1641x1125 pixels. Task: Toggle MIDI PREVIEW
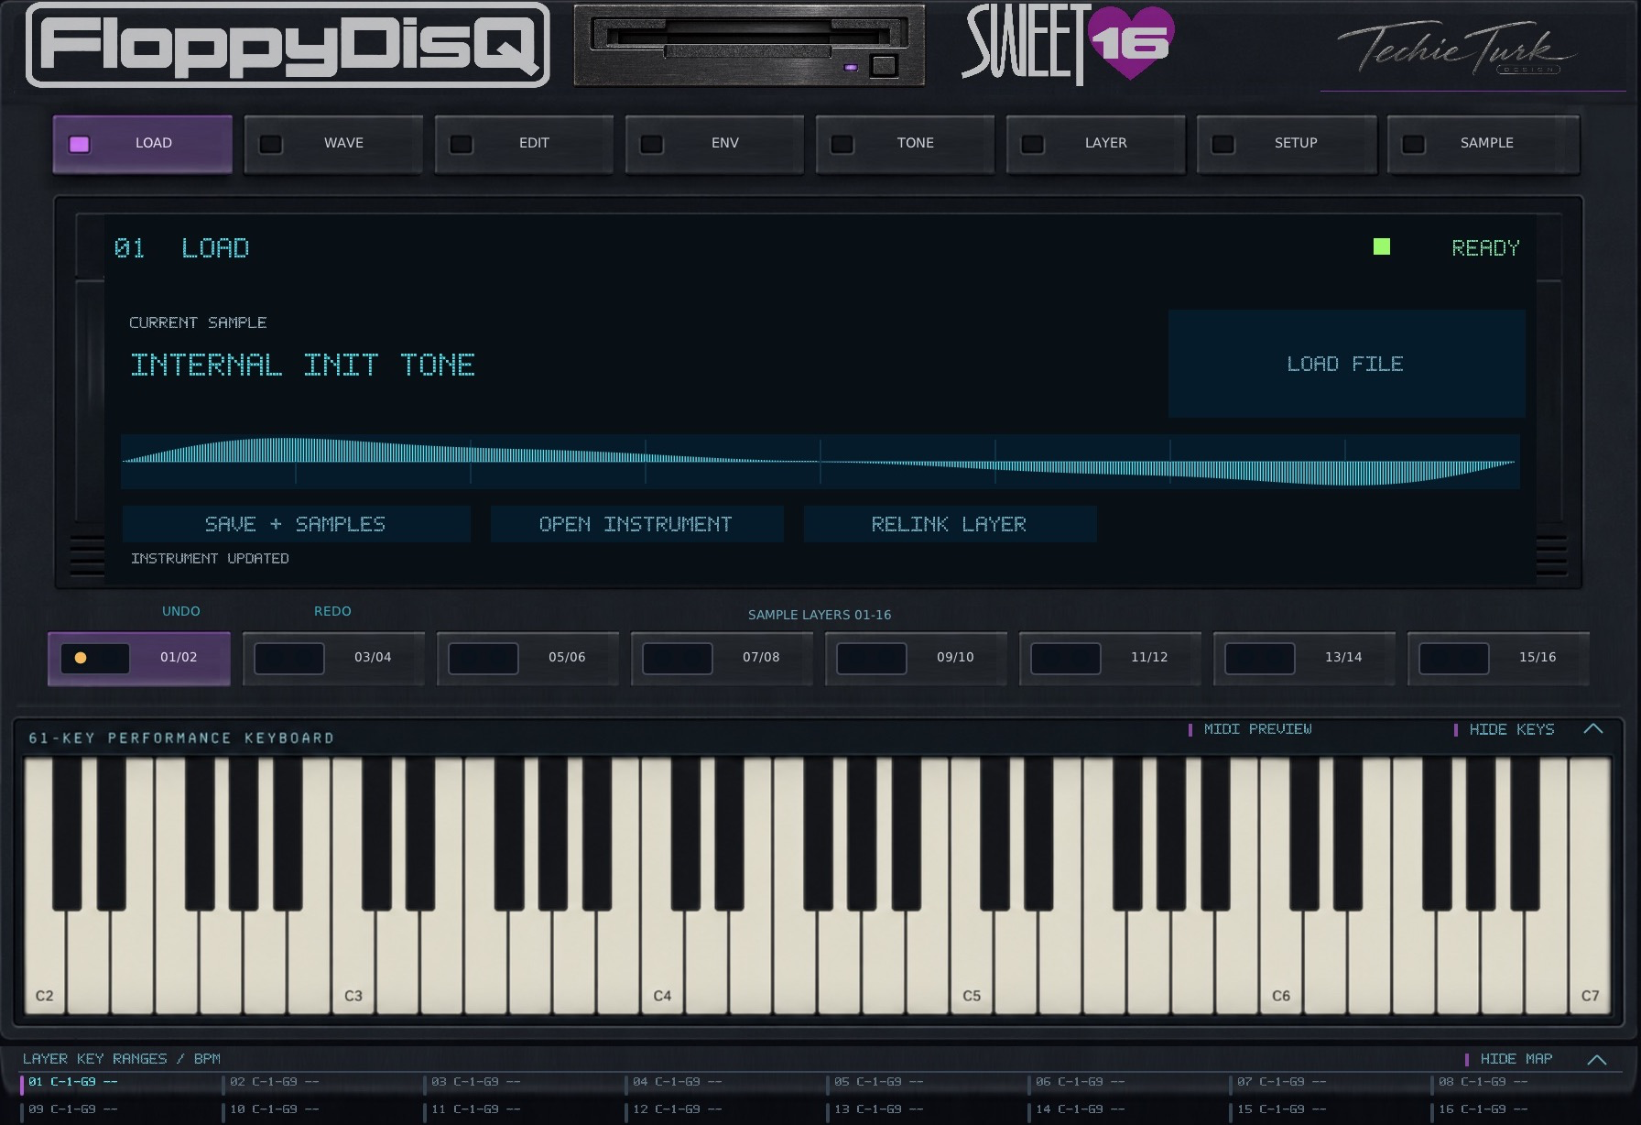(1250, 729)
